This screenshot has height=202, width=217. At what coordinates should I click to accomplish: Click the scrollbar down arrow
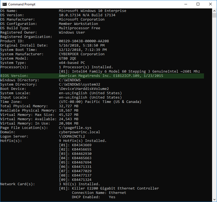click(x=214, y=200)
